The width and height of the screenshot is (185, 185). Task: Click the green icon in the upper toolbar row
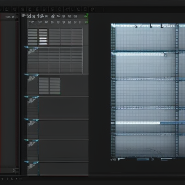[86, 16]
